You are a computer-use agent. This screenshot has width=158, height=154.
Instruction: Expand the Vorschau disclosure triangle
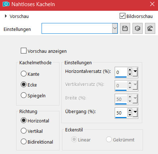pyautogui.click(x=6, y=16)
